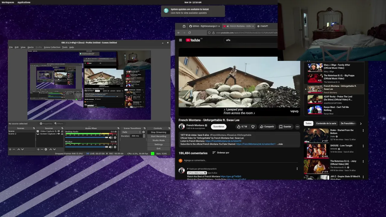Open the Help menu in OBS
Image resolution: width=386 pixels, height=217 pixels.
71,47
